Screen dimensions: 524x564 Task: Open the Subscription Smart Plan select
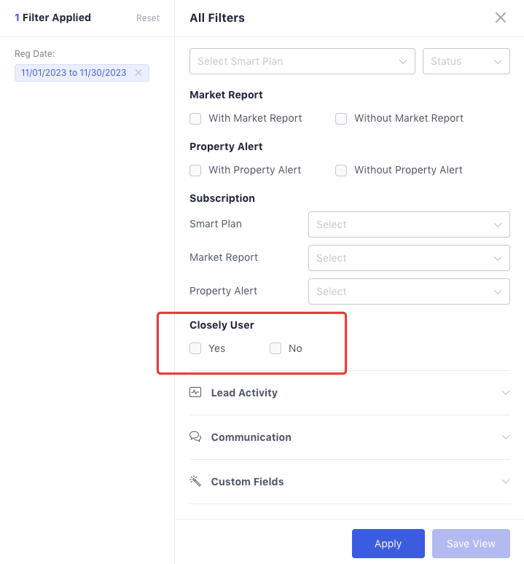(409, 224)
